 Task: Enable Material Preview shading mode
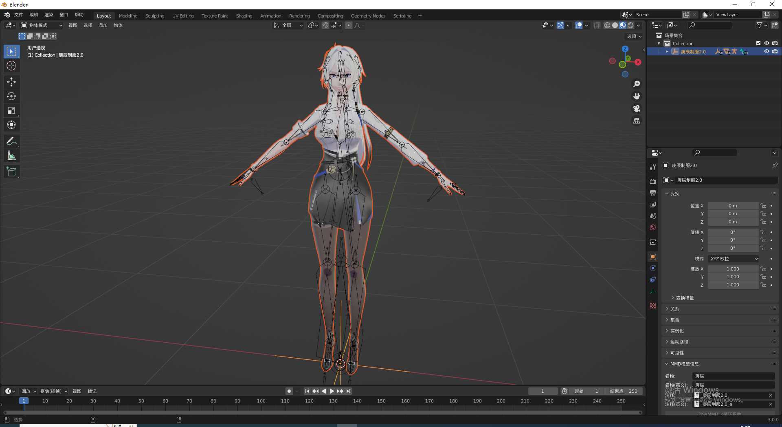[x=623, y=25]
